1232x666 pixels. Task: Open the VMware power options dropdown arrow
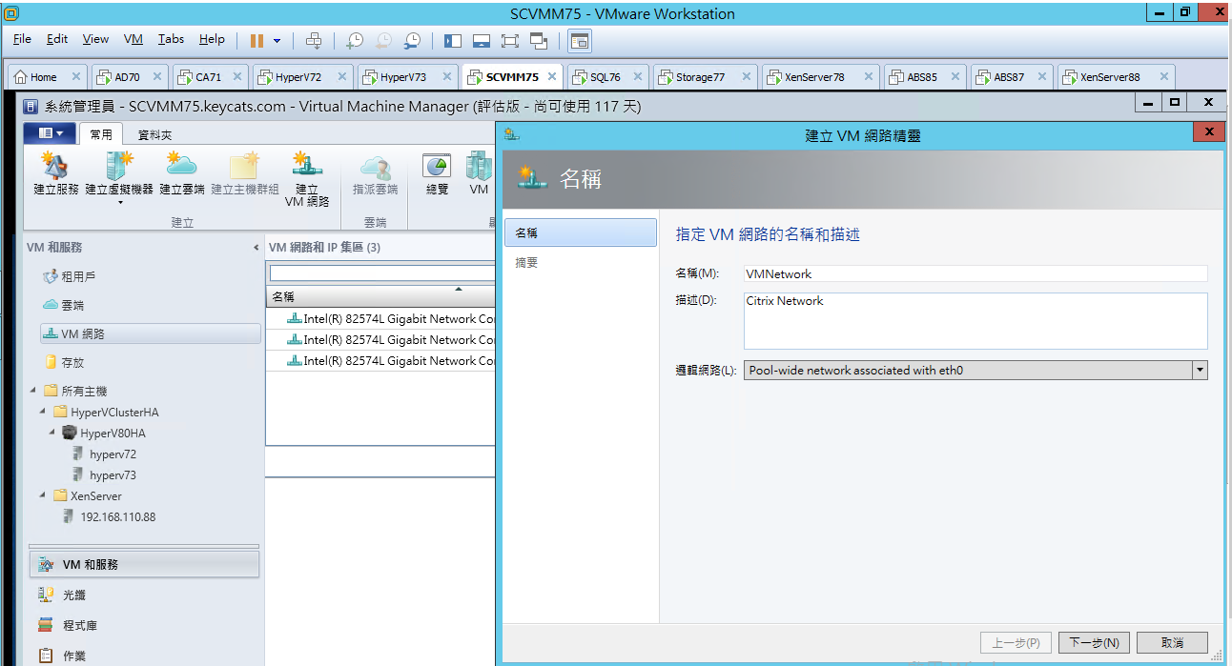tap(277, 40)
